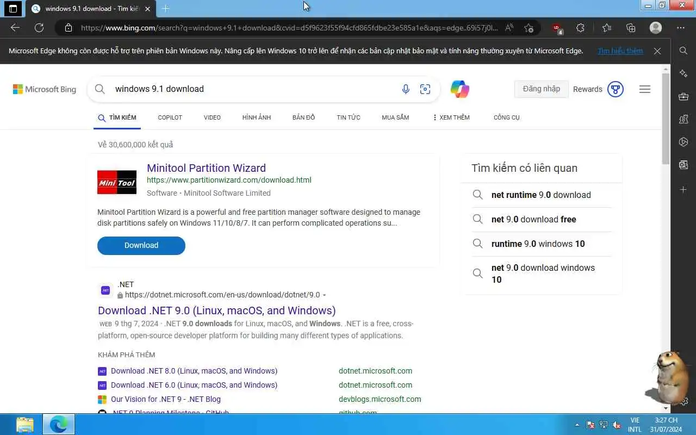Open the partitionwizard.com download URL
Screen dimensions: 696x435
[229, 180]
